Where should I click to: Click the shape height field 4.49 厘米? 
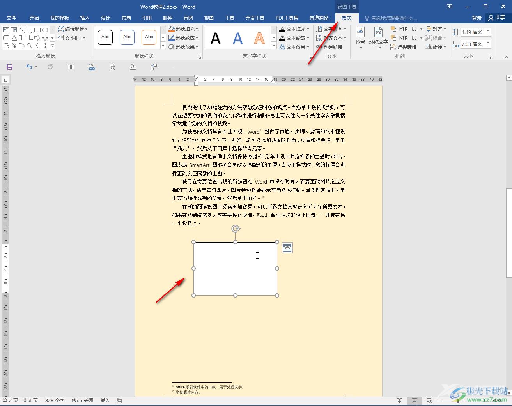tap(473, 32)
